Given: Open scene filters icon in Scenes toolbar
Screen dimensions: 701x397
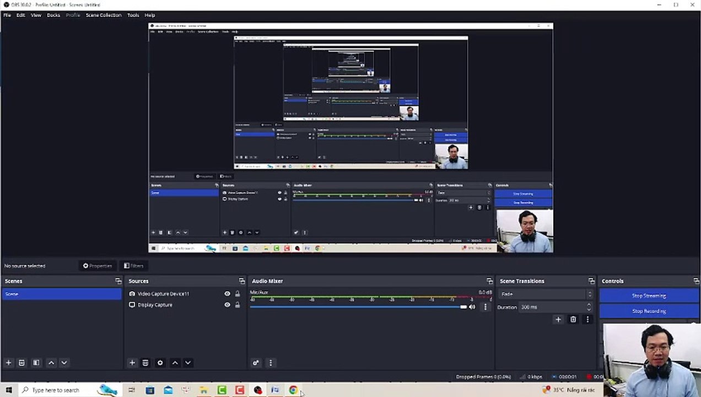Looking at the screenshot, I should point(36,363).
